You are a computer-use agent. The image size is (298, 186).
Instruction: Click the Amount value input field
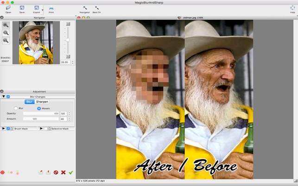click(x=63, y=119)
